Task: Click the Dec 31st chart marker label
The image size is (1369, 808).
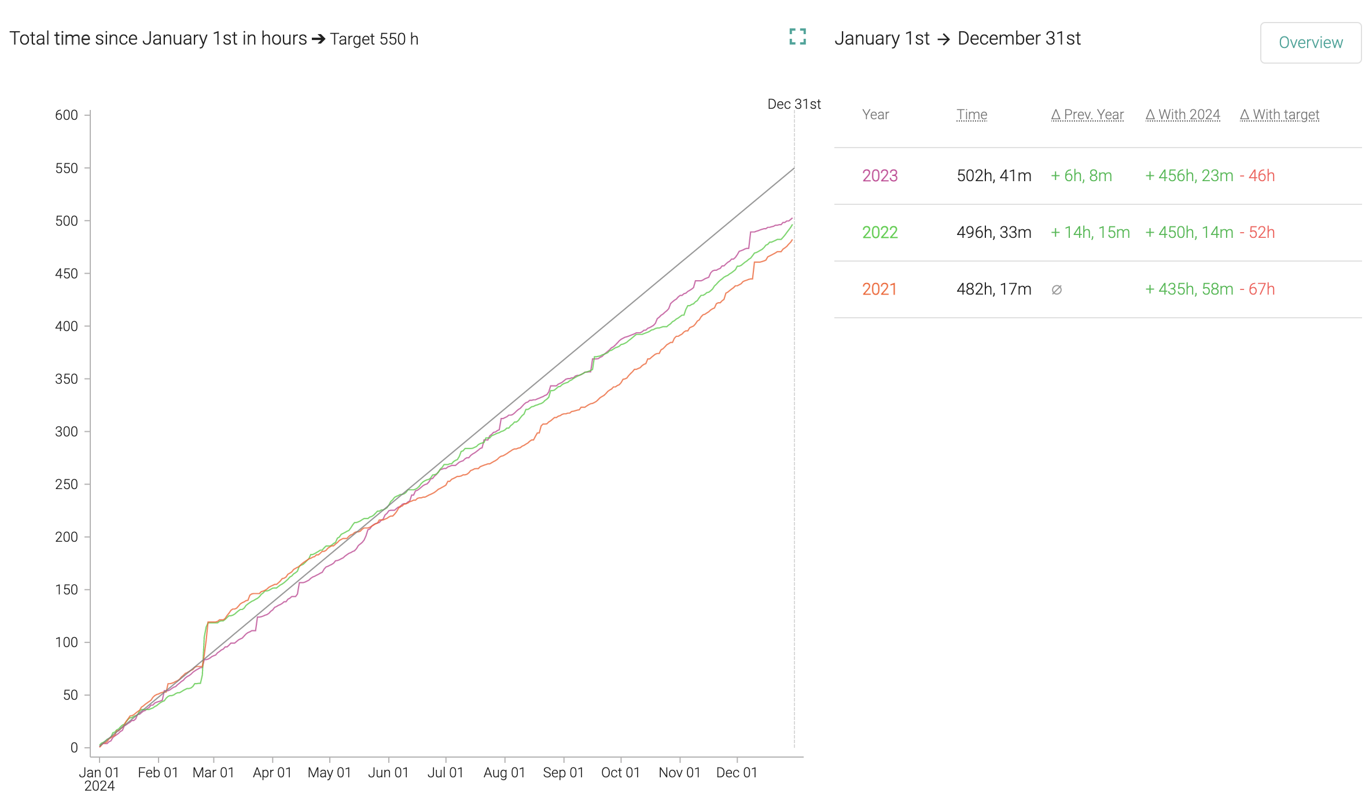Action: click(794, 104)
